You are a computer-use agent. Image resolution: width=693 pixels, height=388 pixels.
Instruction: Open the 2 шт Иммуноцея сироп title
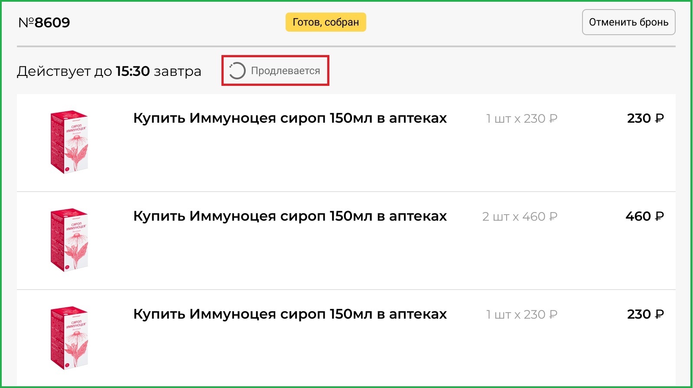coord(290,216)
